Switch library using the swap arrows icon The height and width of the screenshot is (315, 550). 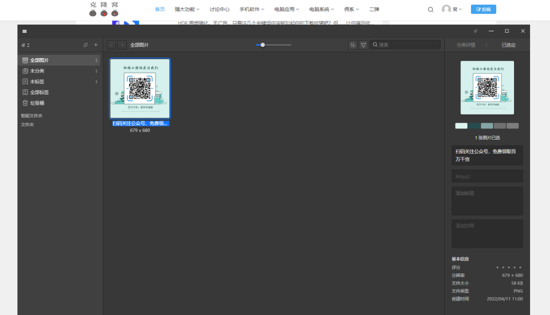pyautogui.click(x=85, y=45)
